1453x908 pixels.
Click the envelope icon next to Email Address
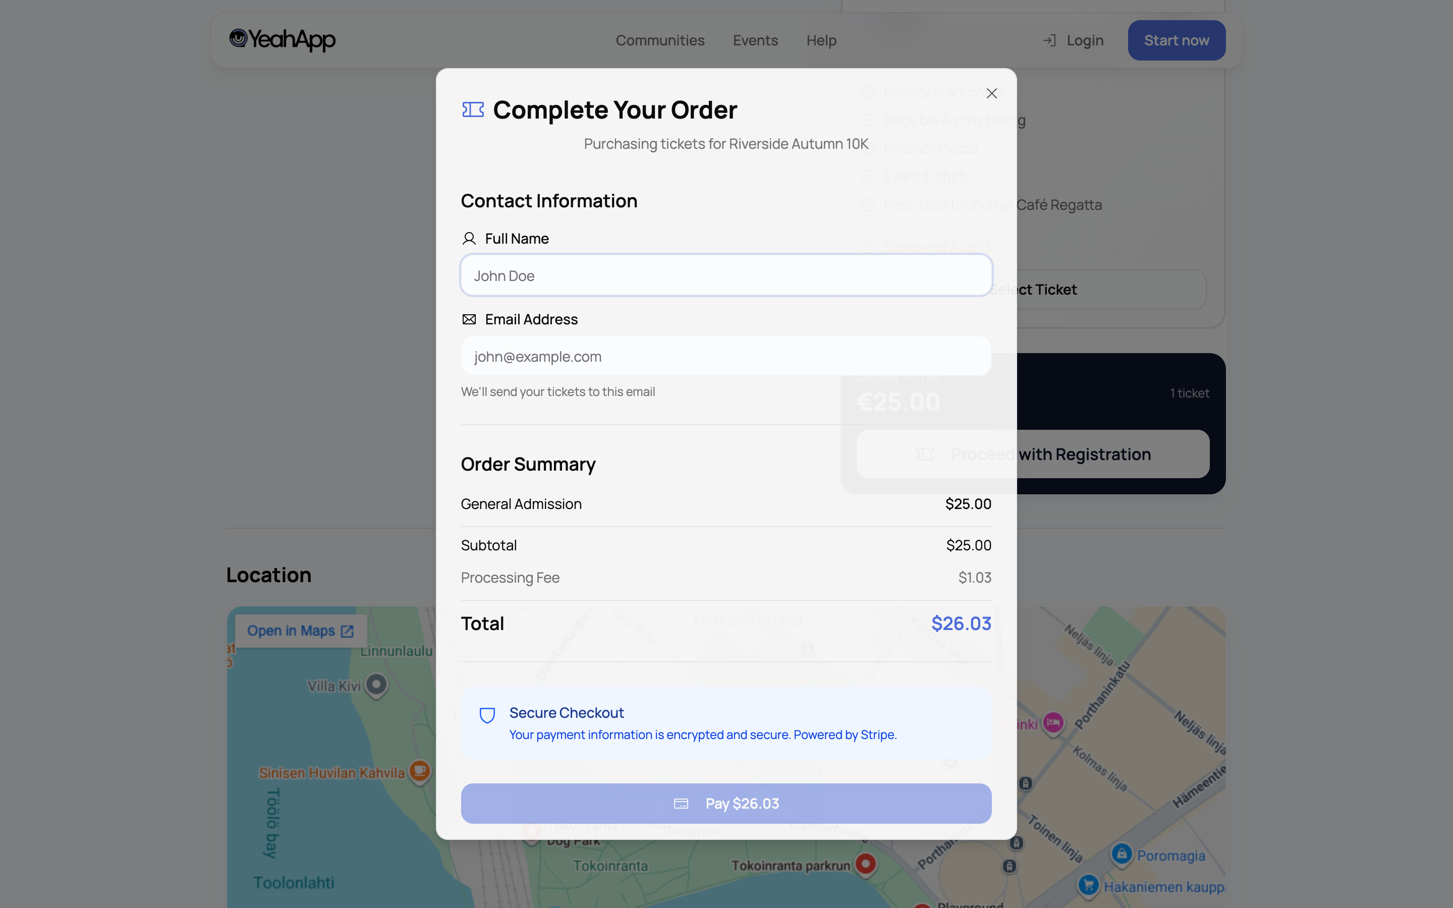[x=469, y=319]
